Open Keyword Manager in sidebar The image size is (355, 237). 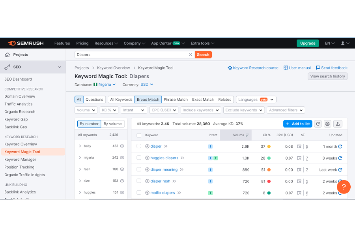coord(20,160)
